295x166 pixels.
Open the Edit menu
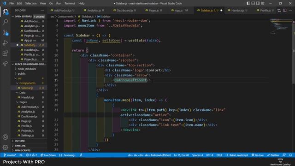[x=19, y=3]
